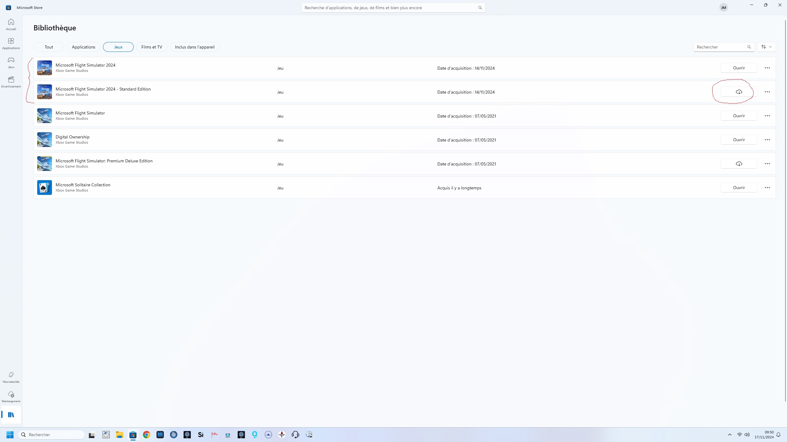787x442 pixels.
Task: Open the headset app in taskbar
Action: [295, 435]
